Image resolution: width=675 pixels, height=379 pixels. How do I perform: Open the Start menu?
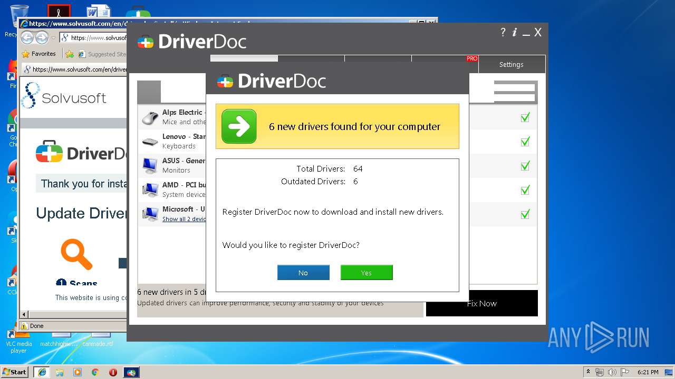point(15,372)
